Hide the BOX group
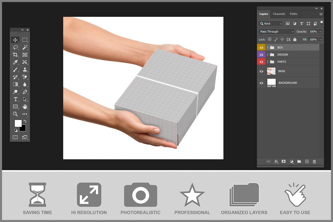 tap(261, 48)
